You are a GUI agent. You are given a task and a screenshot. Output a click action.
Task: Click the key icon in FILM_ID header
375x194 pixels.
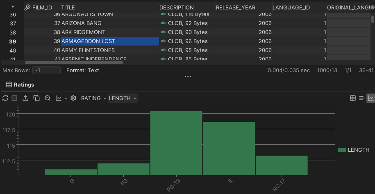tap(27, 7)
